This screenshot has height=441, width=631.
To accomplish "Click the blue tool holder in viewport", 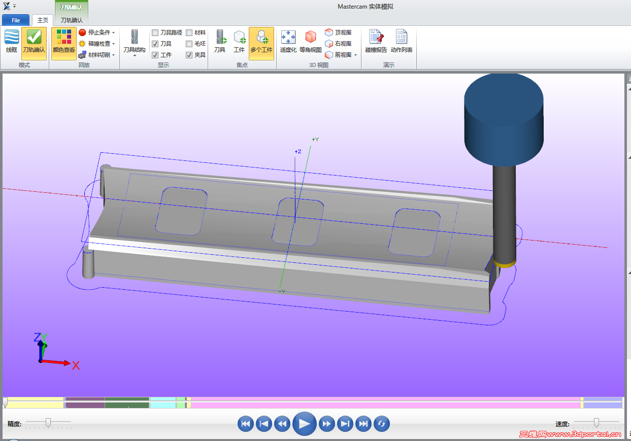I will click(504, 119).
